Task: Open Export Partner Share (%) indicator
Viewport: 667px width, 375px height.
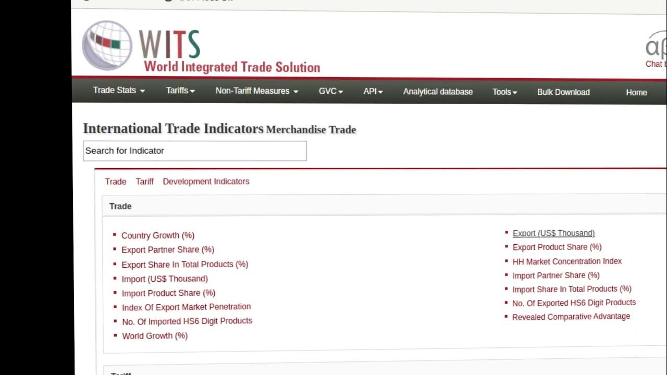Action: (x=168, y=249)
